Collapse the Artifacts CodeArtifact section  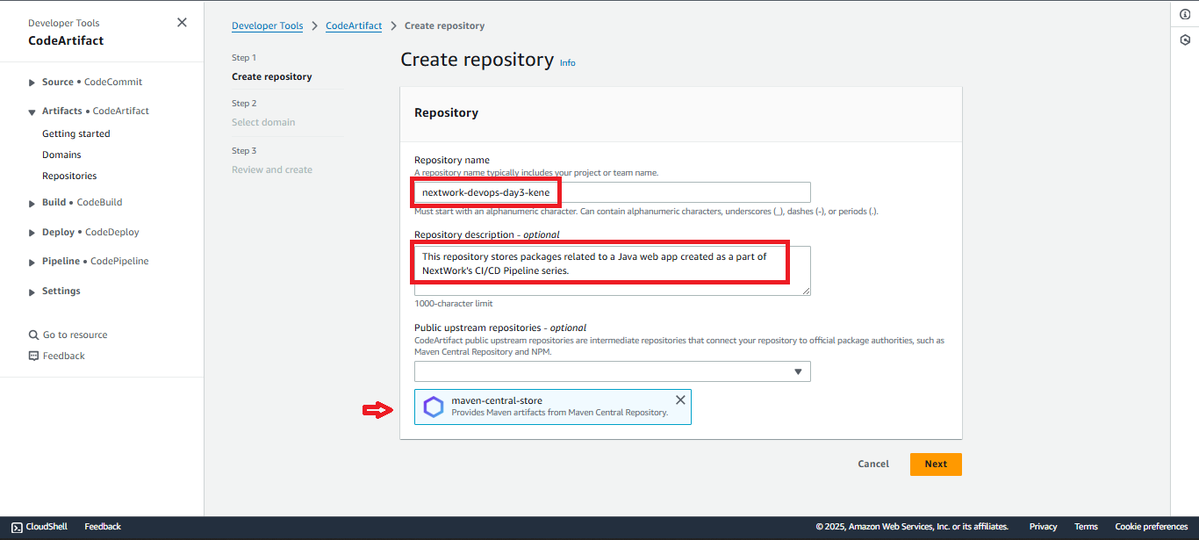tap(32, 112)
